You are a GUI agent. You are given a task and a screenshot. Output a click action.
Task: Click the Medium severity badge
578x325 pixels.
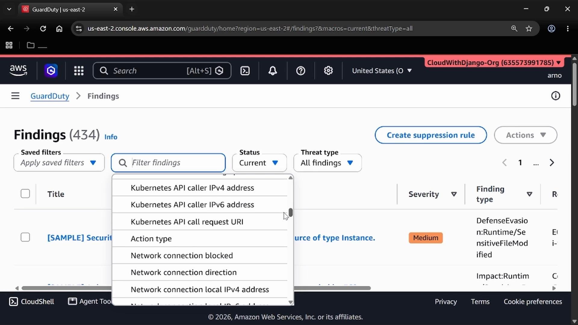click(x=426, y=238)
